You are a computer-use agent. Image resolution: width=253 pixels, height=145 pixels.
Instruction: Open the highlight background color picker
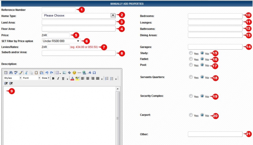[x=77, y=78]
